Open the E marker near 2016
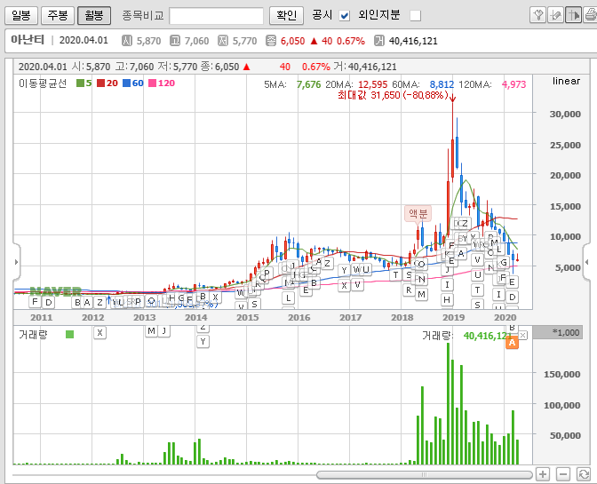The height and width of the screenshot is (484, 597). (x=306, y=290)
